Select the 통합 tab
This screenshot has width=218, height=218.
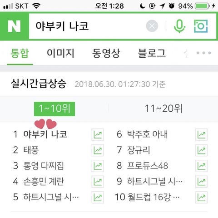(20, 53)
